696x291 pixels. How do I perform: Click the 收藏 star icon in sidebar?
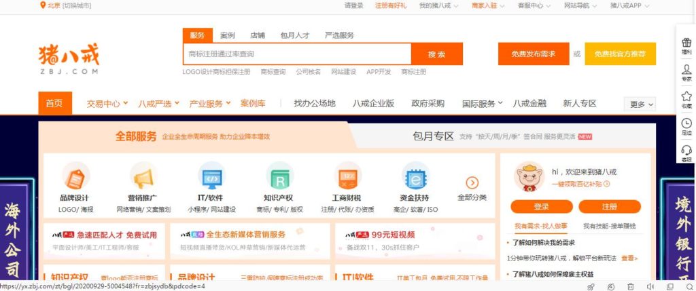click(x=686, y=96)
